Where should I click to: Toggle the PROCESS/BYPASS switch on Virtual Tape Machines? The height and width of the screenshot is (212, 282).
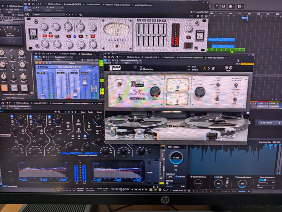(120, 98)
